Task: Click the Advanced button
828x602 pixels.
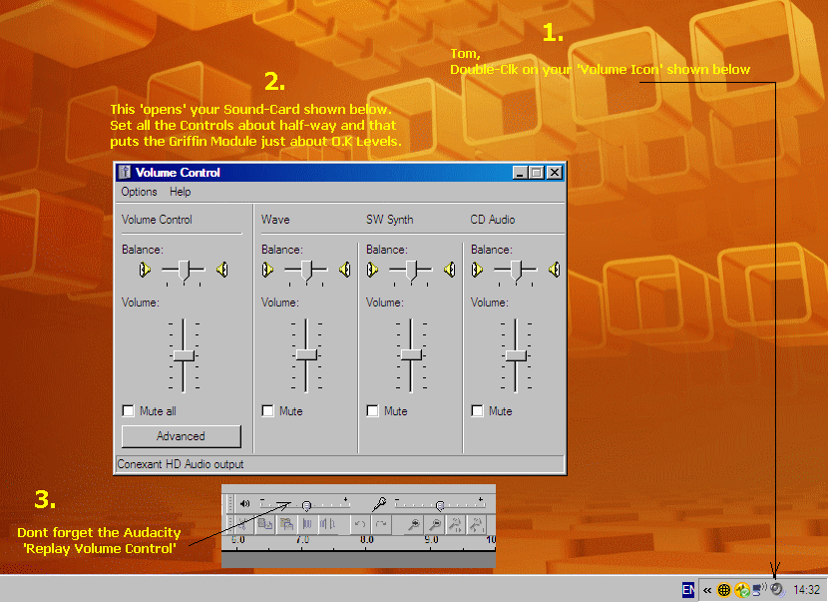Action: tap(181, 436)
